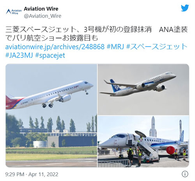195x181 pixels.
Task: Click the boarding stairs in ground photo
Action: pyautogui.click(x=147, y=150)
